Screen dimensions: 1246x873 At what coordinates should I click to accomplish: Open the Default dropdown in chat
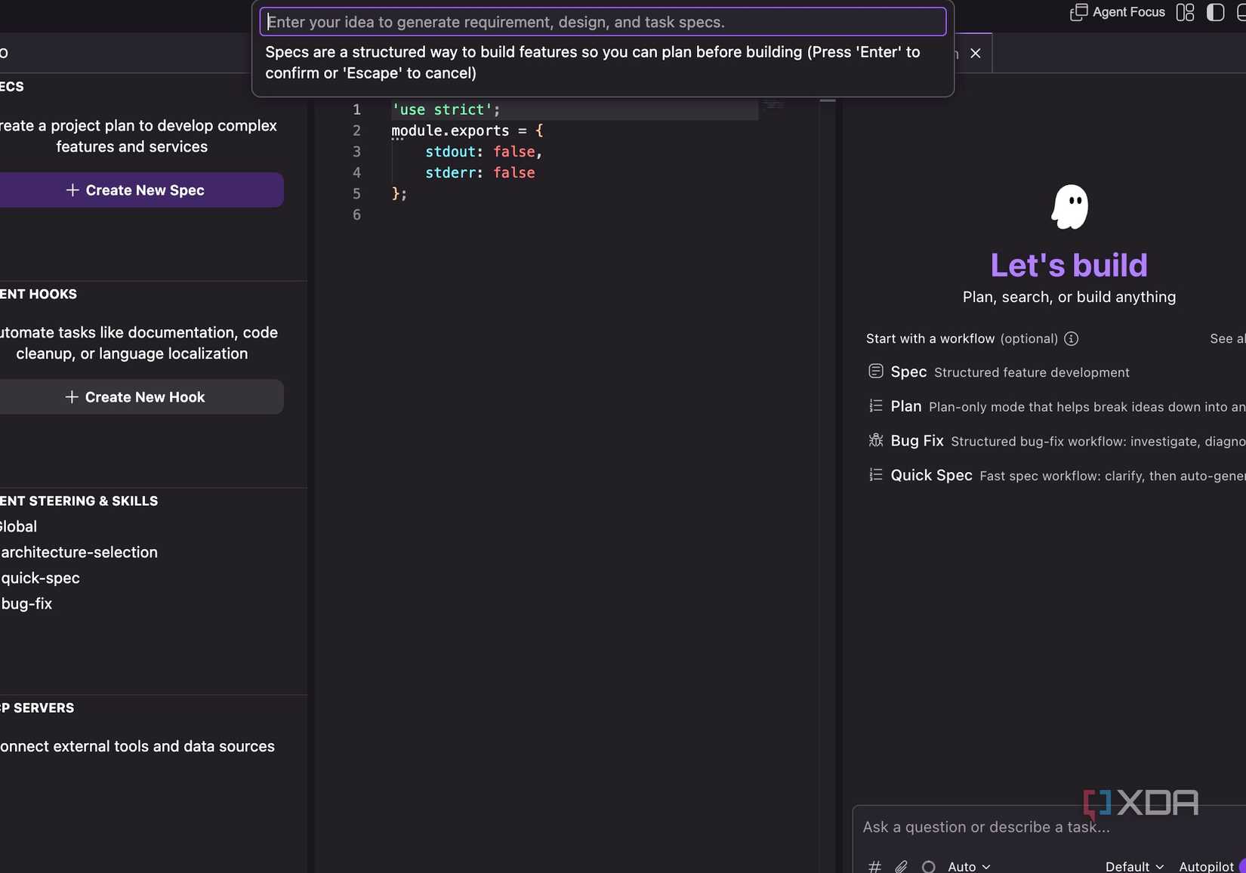[x=1134, y=866]
